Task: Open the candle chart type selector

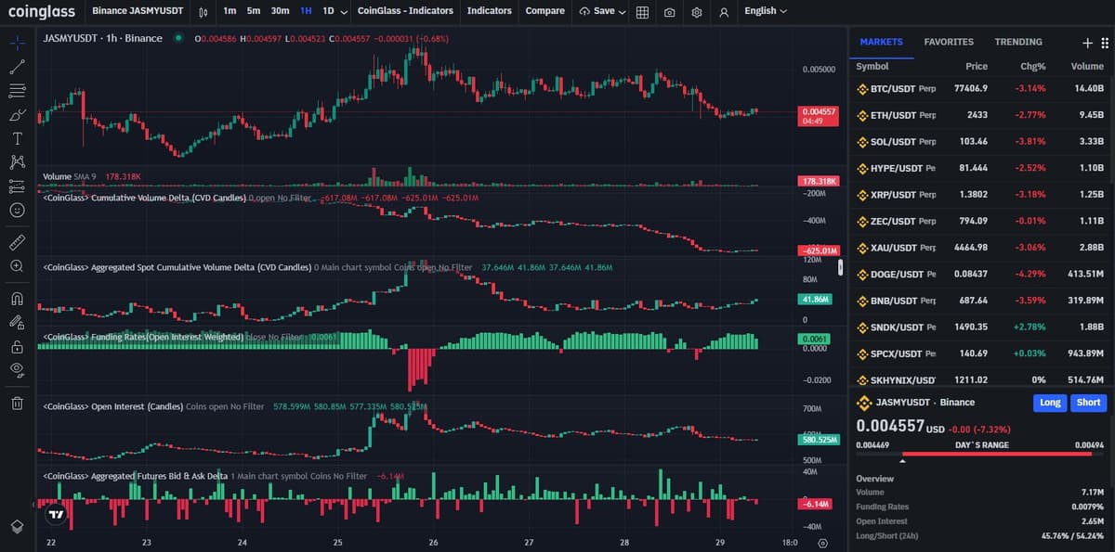Action: coord(203,12)
